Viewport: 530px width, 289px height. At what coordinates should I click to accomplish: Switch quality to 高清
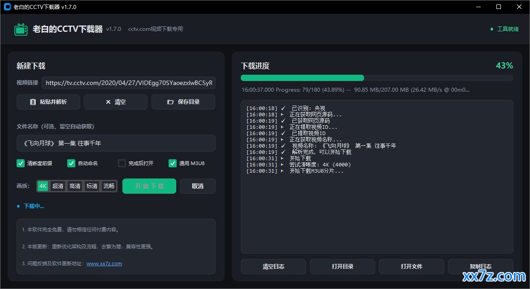pos(75,186)
